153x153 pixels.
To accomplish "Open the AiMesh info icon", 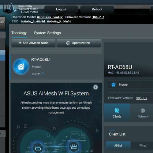I will pyautogui.click(x=95, y=87).
